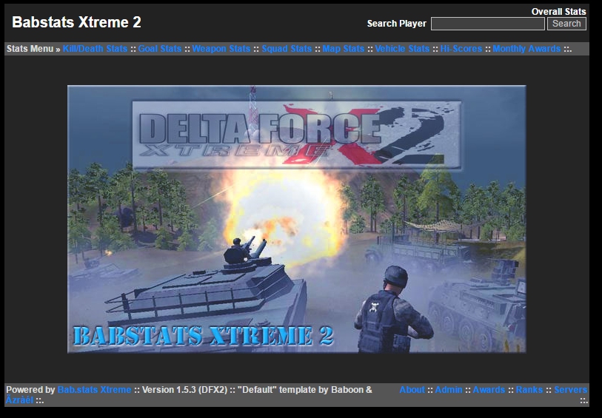Image resolution: width=602 pixels, height=418 pixels.
Task: View Monthly Awards
Action: [x=526, y=49]
